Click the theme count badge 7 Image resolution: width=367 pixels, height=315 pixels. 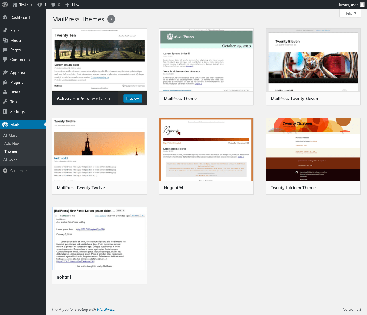pos(111,19)
